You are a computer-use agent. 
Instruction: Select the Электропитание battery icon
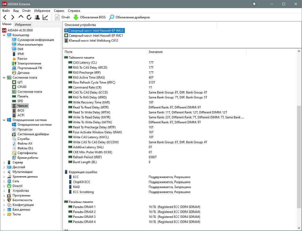point(14,63)
